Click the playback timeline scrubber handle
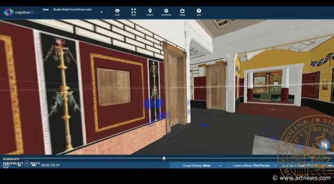This screenshot has height=184, width=334. [164, 158]
